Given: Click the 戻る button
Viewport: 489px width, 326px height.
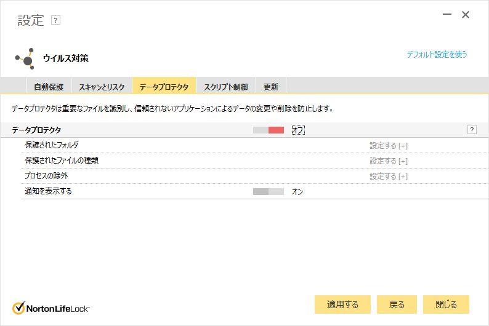Looking at the screenshot, I should 397,304.
